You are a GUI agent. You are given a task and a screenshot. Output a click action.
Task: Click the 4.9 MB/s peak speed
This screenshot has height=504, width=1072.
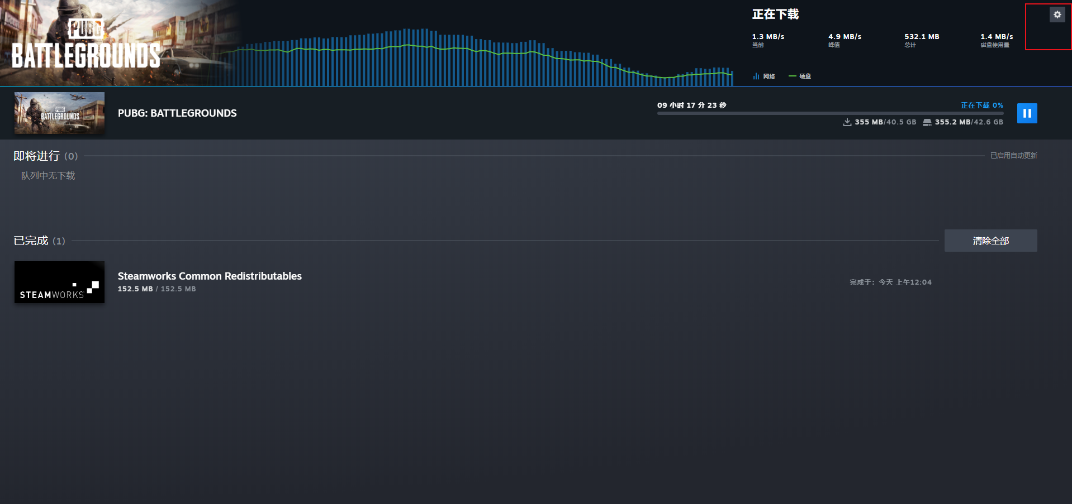click(x=845, y=37)
